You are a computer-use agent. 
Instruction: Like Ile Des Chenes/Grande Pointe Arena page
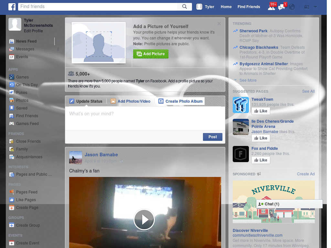[261, 138]
